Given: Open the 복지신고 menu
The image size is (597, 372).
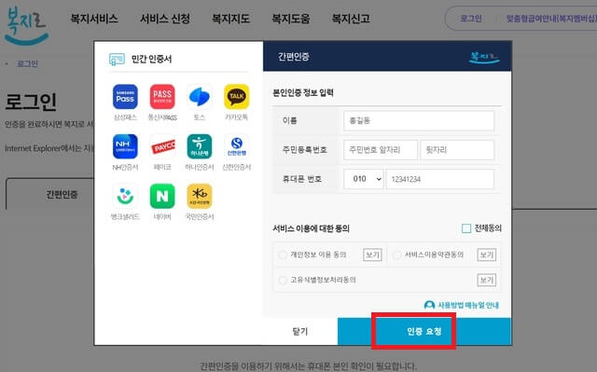Looking at the screenshot, I should pos(351,19).
